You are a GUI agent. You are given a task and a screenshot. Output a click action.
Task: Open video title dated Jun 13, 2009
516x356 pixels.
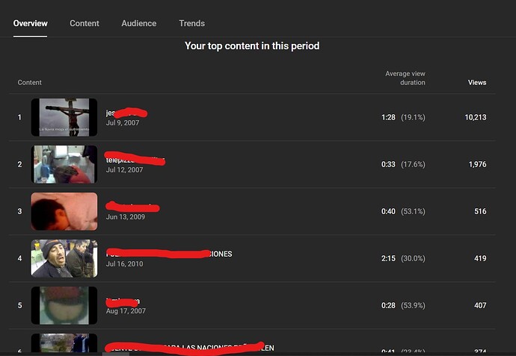[132, 207]
